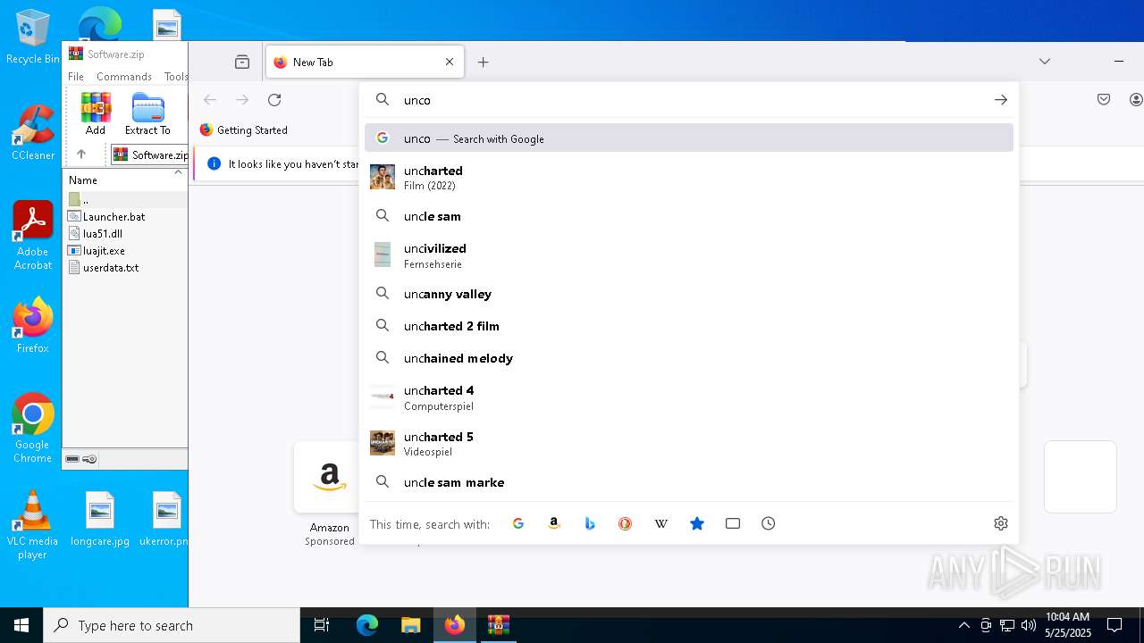Open Microsoft Edge from taskbar
The width and height of the screenshot is (1144, 643).
pos(367,625)
